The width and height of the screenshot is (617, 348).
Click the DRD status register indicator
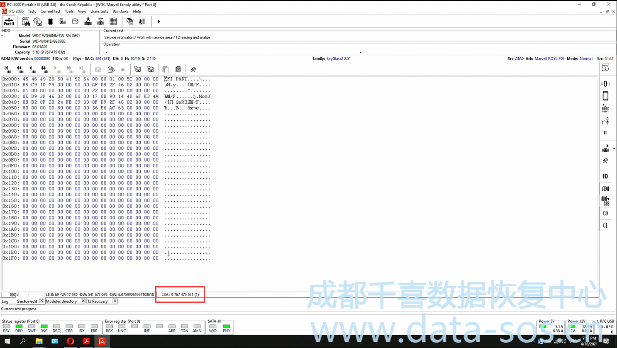coord(19,327)
